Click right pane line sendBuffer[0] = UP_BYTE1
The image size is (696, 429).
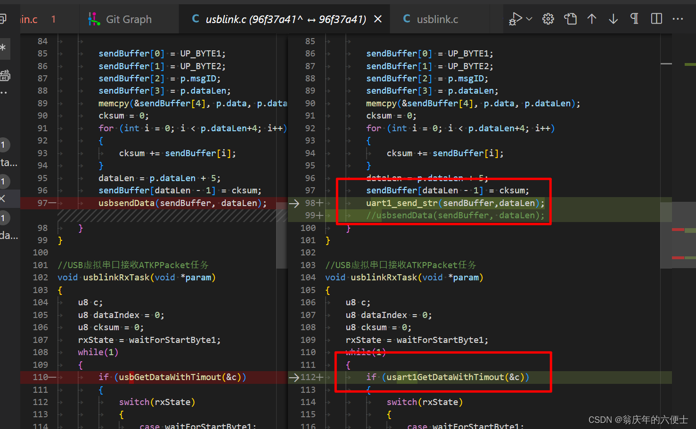[x=430, y=54]
